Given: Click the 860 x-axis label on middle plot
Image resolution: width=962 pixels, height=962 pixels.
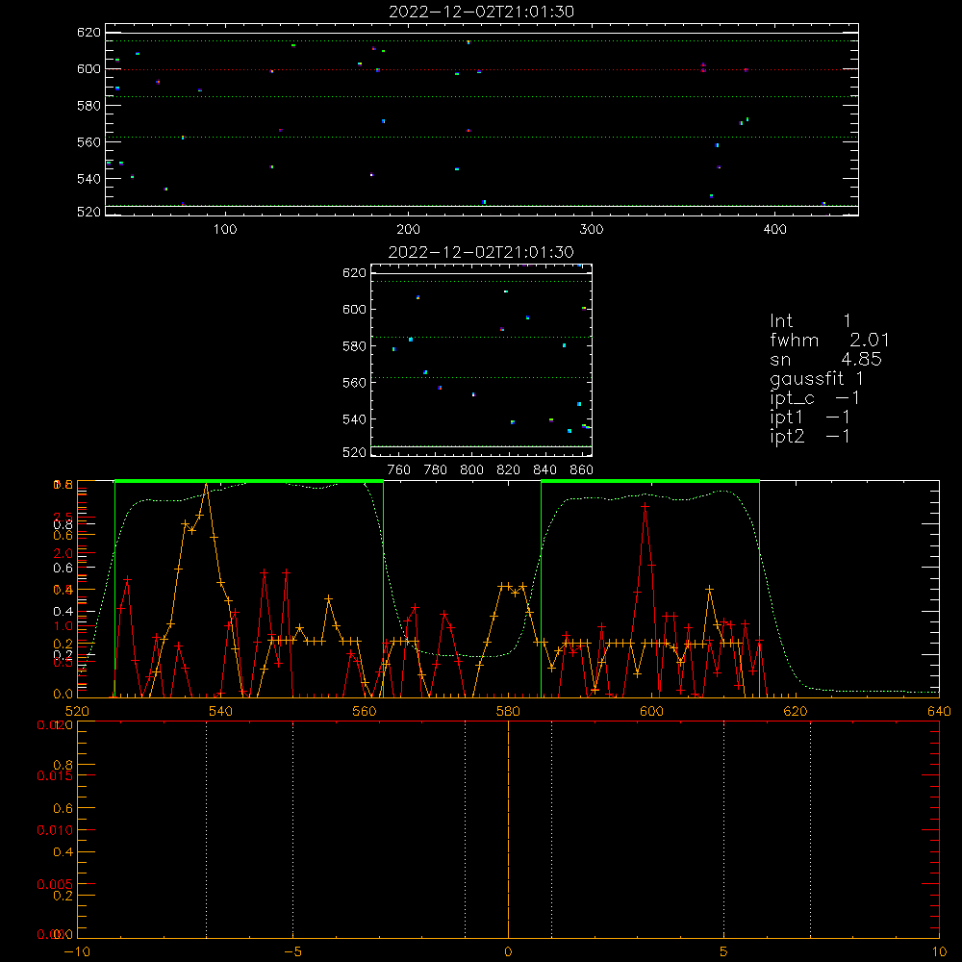Looking at the screenshot, I should [x=582, y=470].
